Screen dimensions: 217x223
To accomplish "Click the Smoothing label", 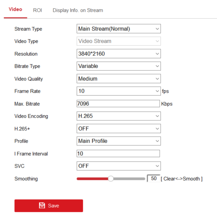I will point(26,179).
